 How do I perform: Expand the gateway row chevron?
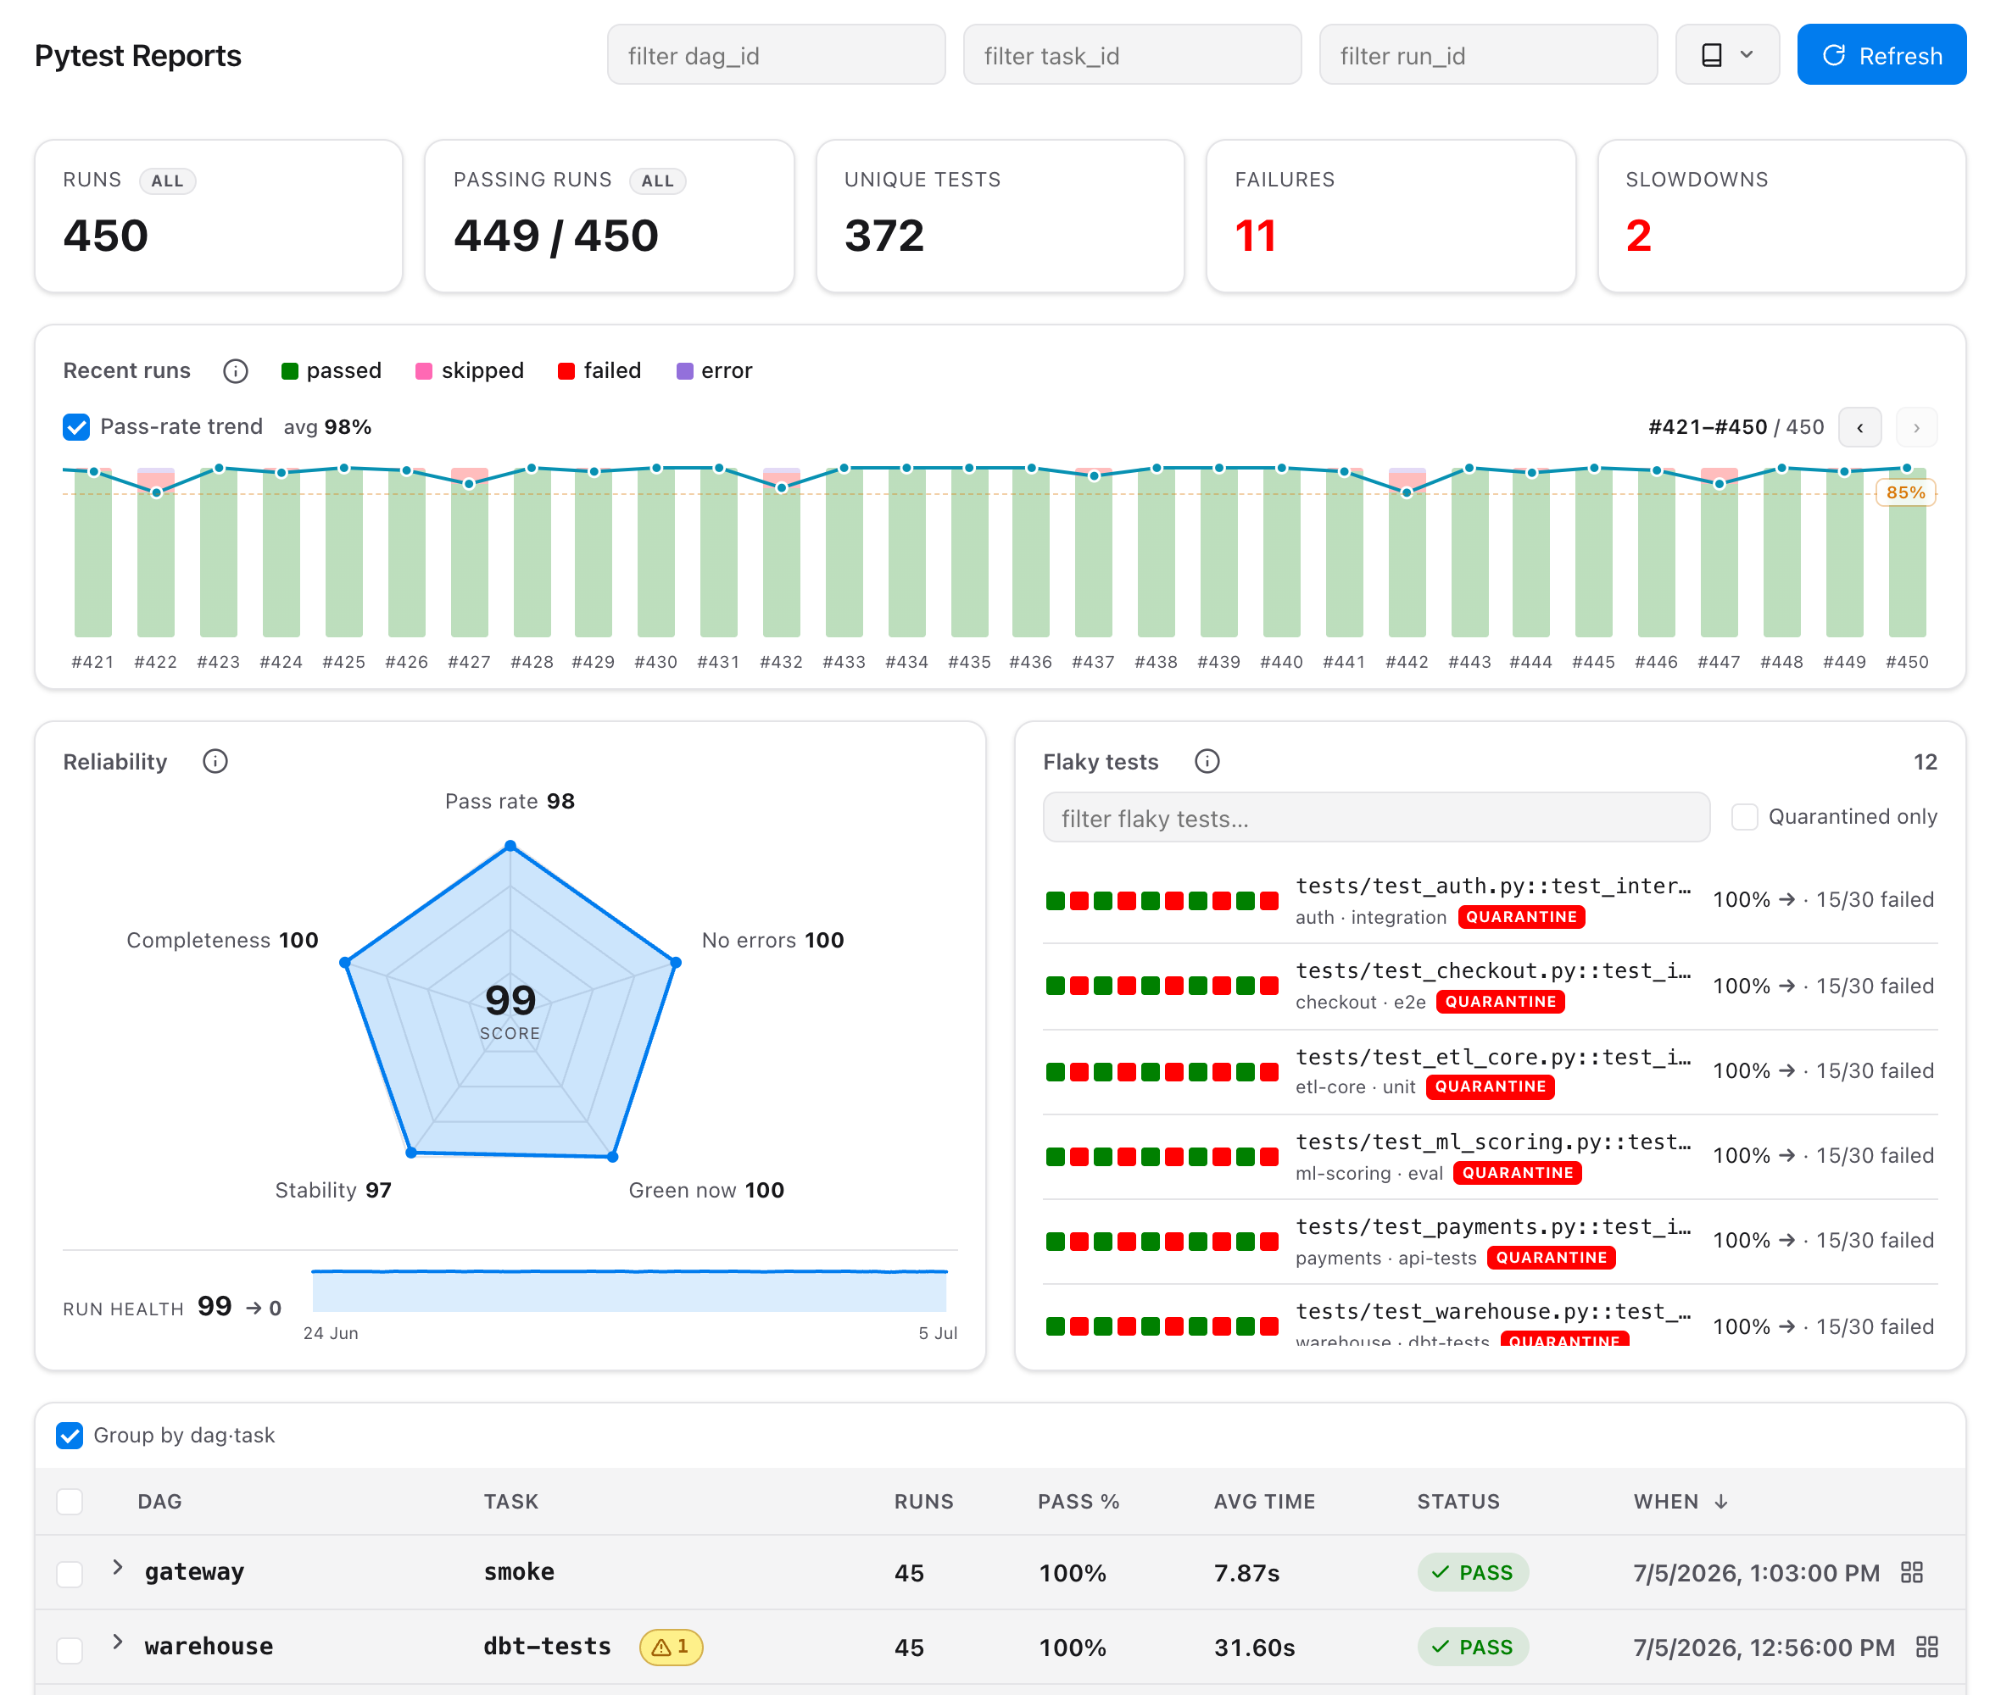[x=117, y=1567]
